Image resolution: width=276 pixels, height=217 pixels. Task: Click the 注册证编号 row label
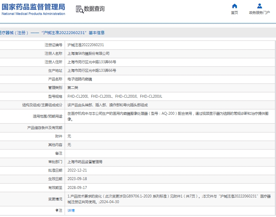pyautogui.click(x=54, y=45)
